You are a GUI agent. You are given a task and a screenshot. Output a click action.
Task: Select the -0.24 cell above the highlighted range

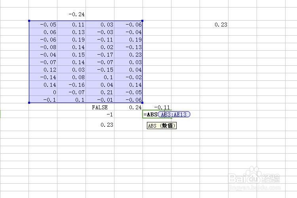coord(71,14)
